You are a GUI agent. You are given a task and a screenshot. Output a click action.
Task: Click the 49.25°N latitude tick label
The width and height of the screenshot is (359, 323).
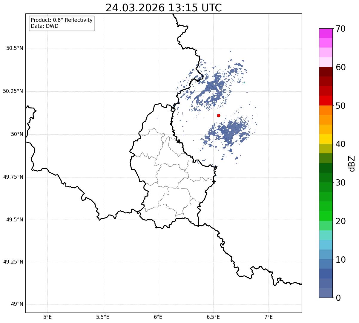(13, 262)
